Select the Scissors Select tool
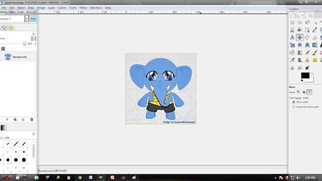The width and height of the screenshot is (322, 181). click(x=292, y=30)
